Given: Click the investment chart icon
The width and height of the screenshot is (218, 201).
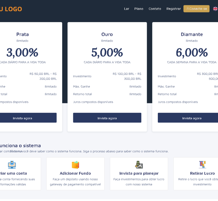Looking at the screenshot, I should (139, 165).
